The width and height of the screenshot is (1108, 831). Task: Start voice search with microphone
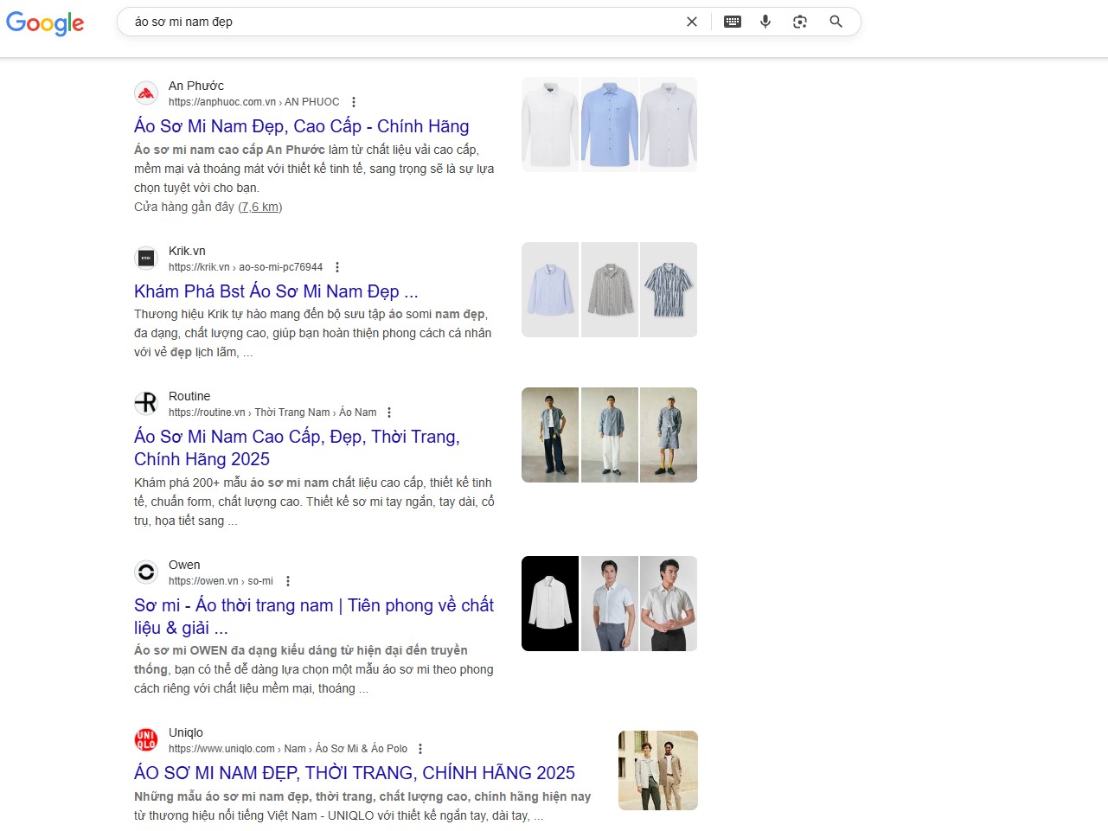click(x=765, y=22)
